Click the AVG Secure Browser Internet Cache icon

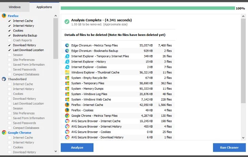click(67, 121)
